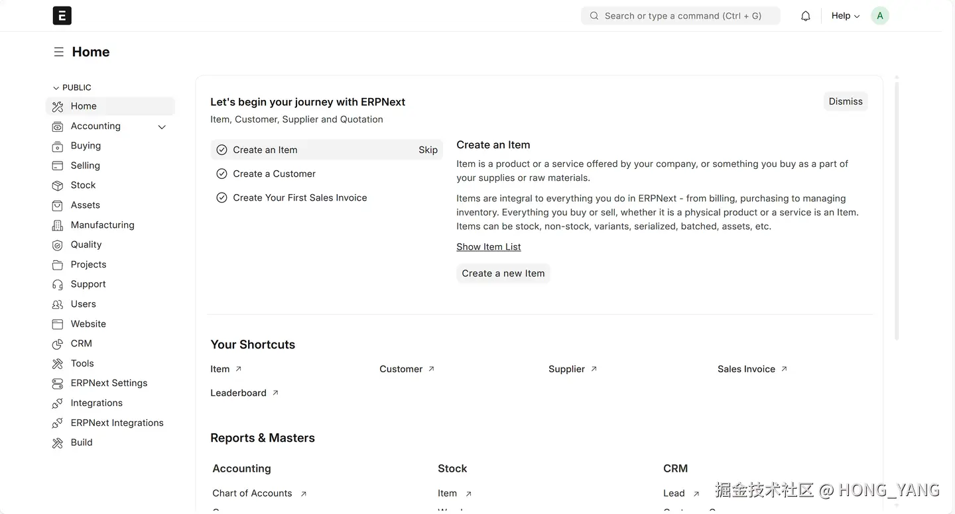The image size is (955, 514).
Task: Check Create Your First Sales Invoice step
Action: 222,197
